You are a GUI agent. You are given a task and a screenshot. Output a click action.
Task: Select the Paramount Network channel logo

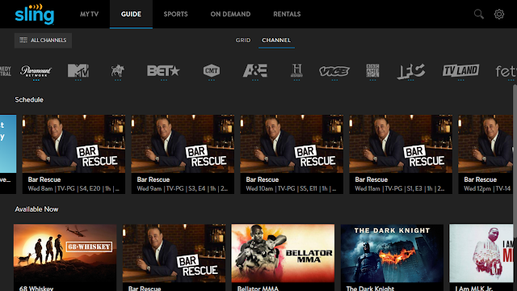tap(36, 70)
